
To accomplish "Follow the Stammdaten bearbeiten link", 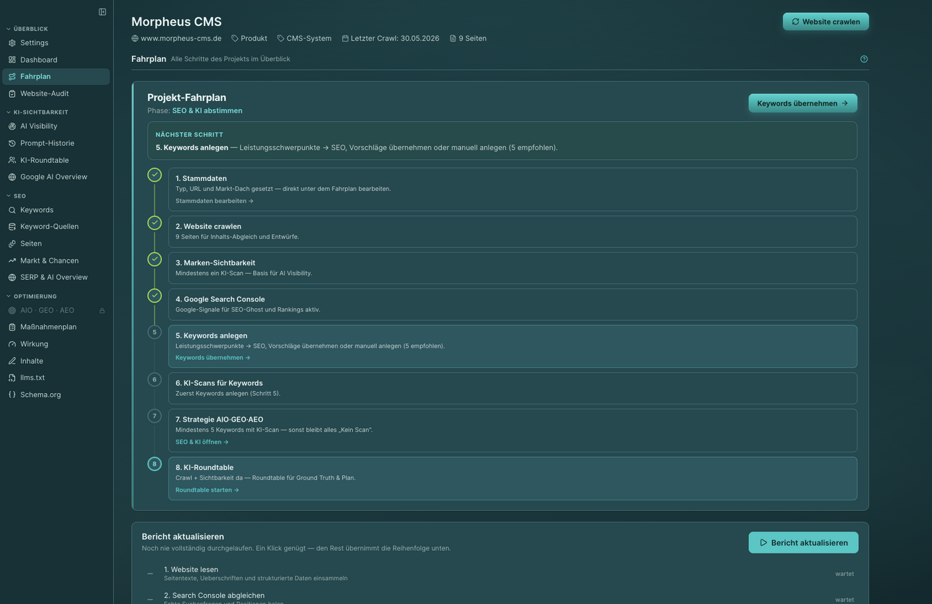I will (x=214, y=201).
